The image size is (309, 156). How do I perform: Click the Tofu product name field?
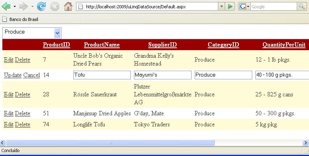point(102,75)
